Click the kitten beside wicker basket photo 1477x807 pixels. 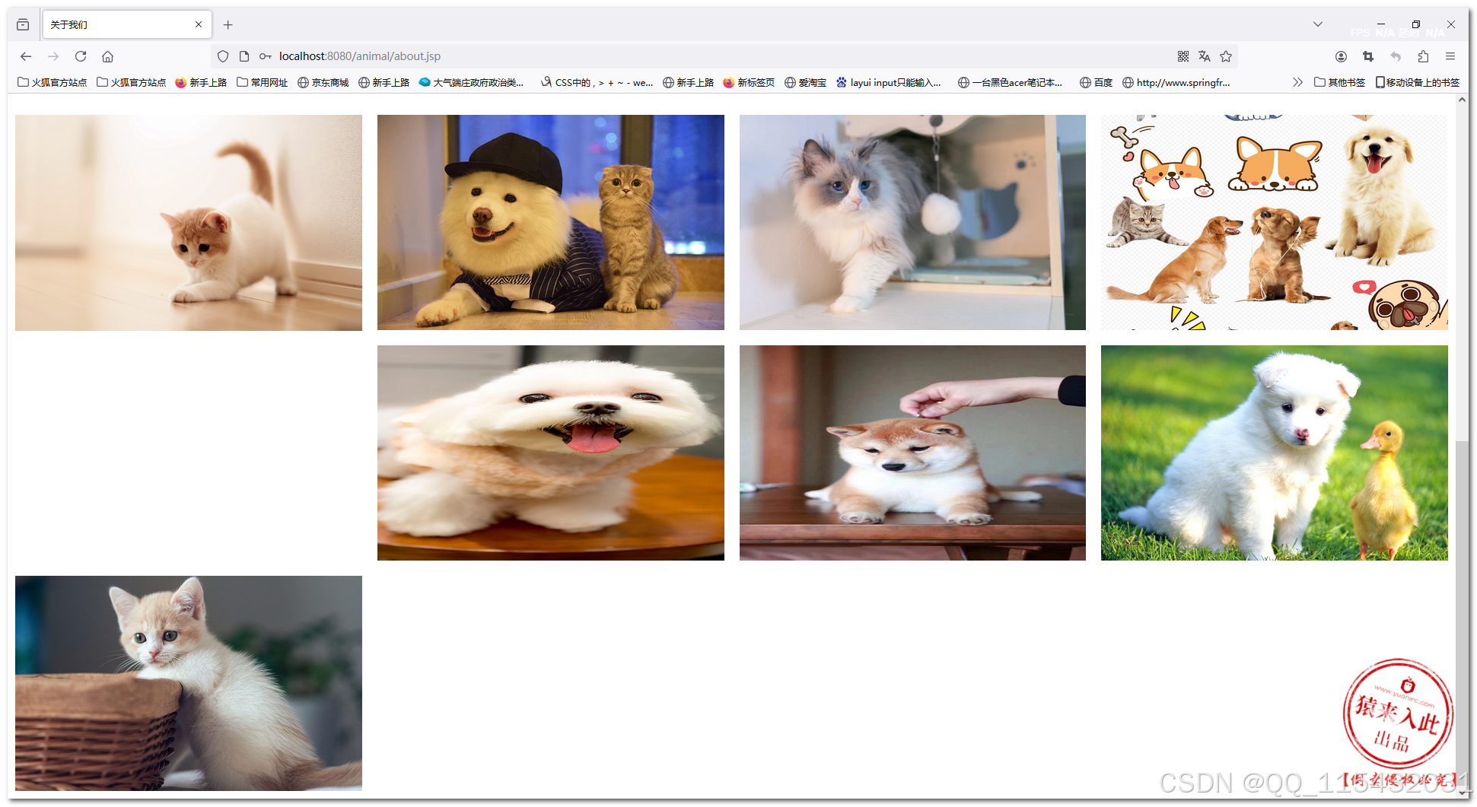[189, 683]
